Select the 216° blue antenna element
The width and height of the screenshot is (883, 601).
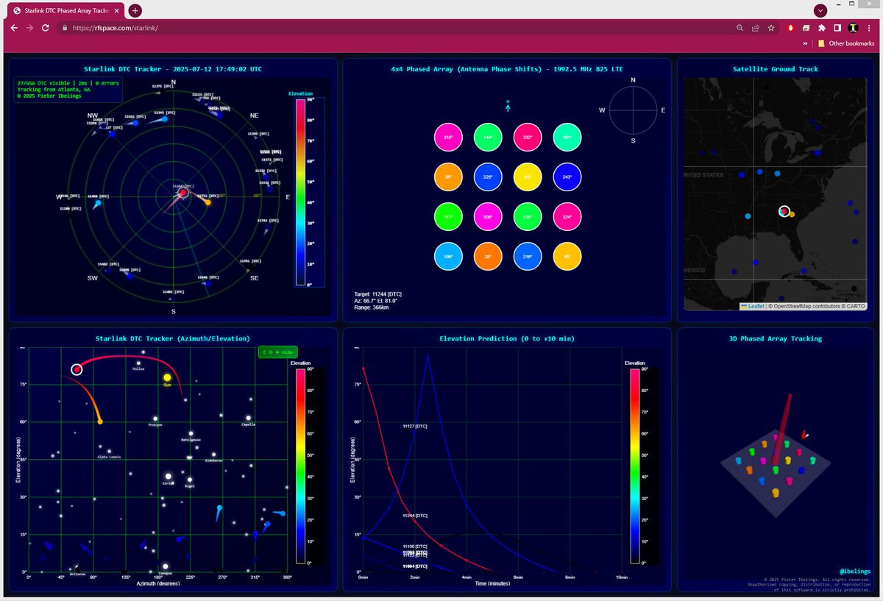pyautogui.click(x=528, y=257)
